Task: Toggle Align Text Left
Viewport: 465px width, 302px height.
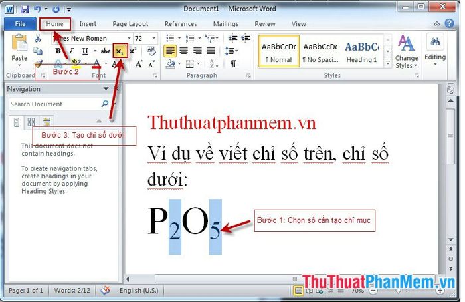Action: 170,51
